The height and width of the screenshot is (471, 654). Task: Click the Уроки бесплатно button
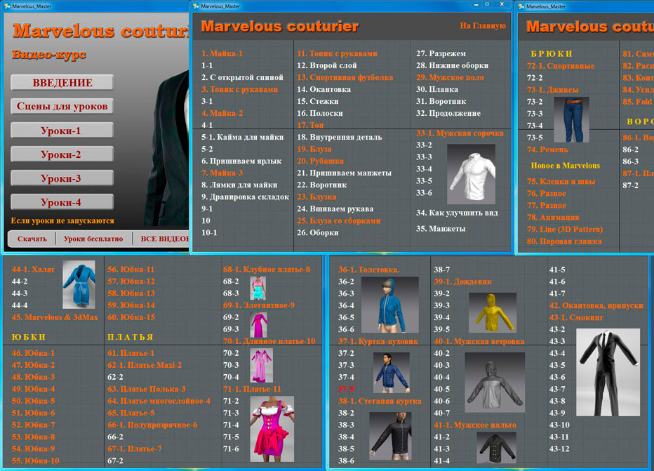[93, 239]
